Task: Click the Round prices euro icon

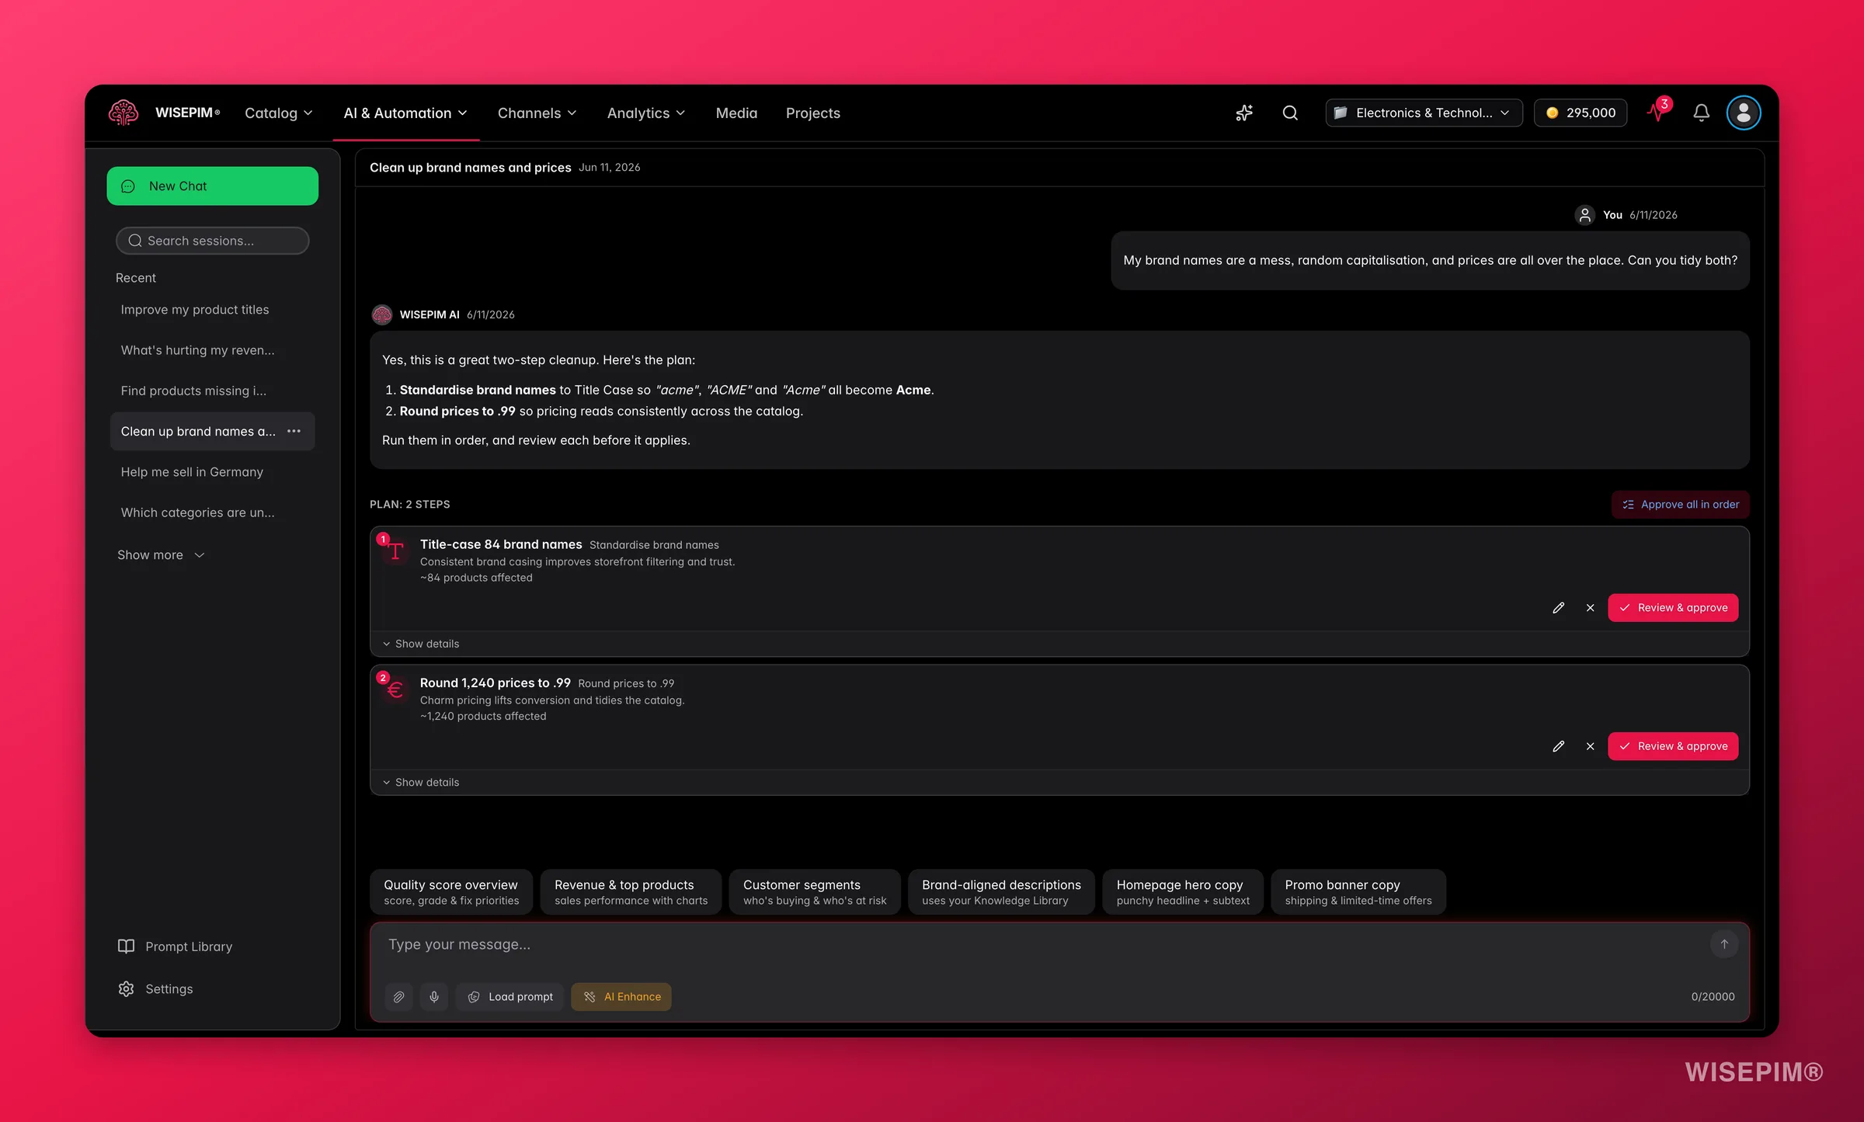Action: click(x=395, y=688)
